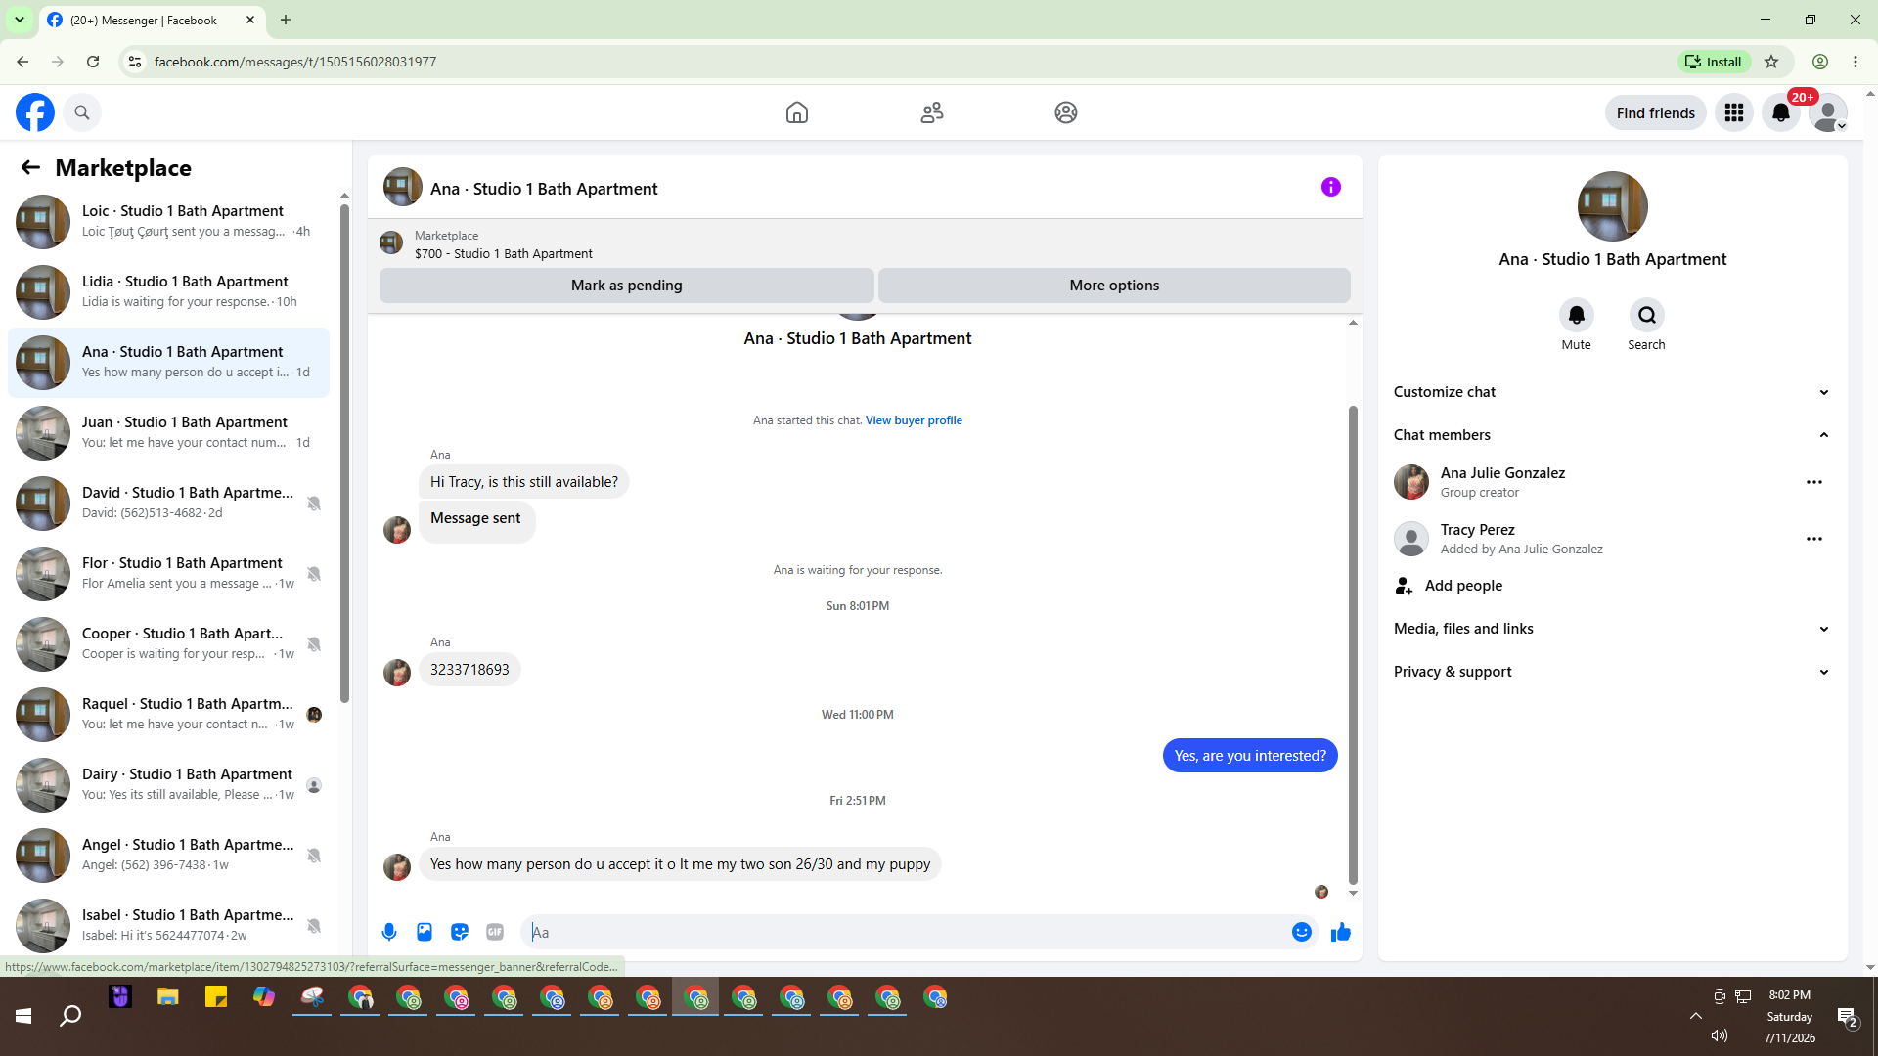Image resolution: width=1878 pixels, height=1056 pixels.
Task: Open the Juan Studio 1 Bath Apartment chat
Action: pyautogui.click(x=168, y=433)
